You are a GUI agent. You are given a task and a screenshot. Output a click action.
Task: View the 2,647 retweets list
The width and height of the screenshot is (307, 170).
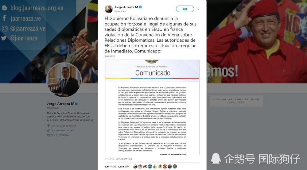[110, 167]
